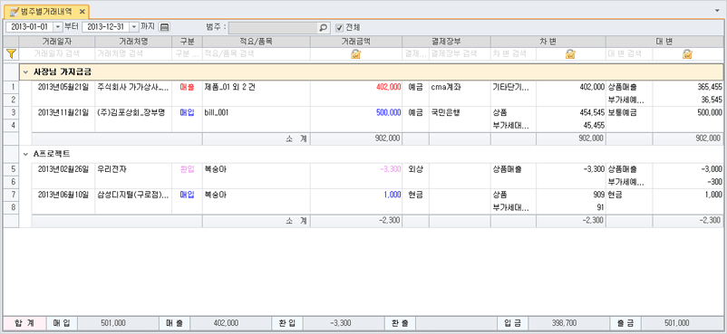This screenshot has width=727, height=334.
Task: Click the blue 500,000 amount cell
Action: point(356,112)
